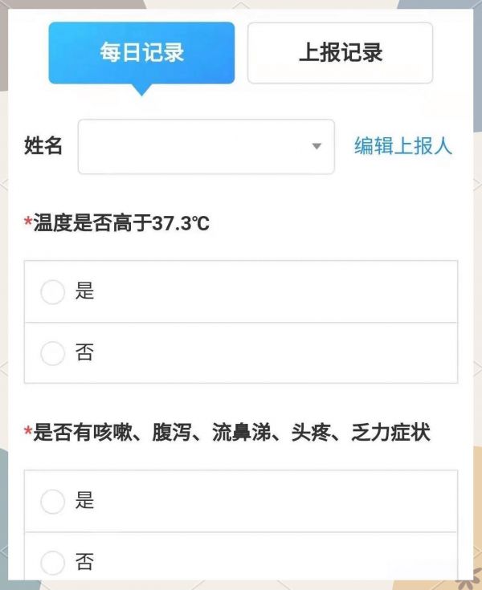
Task: Select 否 radio for temperature above 37.3℃
Action: click(x=53, y=353)
